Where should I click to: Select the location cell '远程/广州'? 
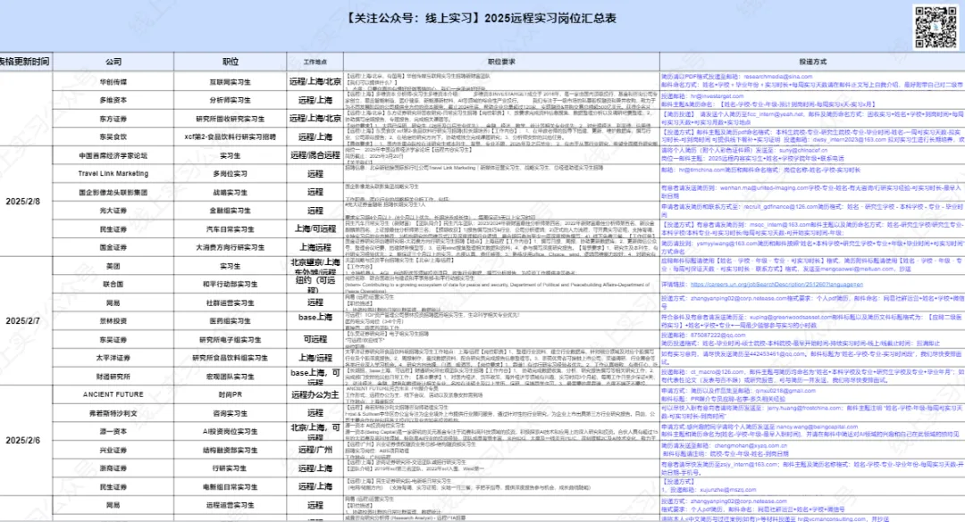pos(315,450)
